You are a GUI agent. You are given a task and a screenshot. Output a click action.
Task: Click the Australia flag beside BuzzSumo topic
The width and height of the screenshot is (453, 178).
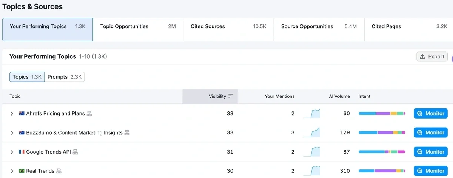[x=22, y=133]
